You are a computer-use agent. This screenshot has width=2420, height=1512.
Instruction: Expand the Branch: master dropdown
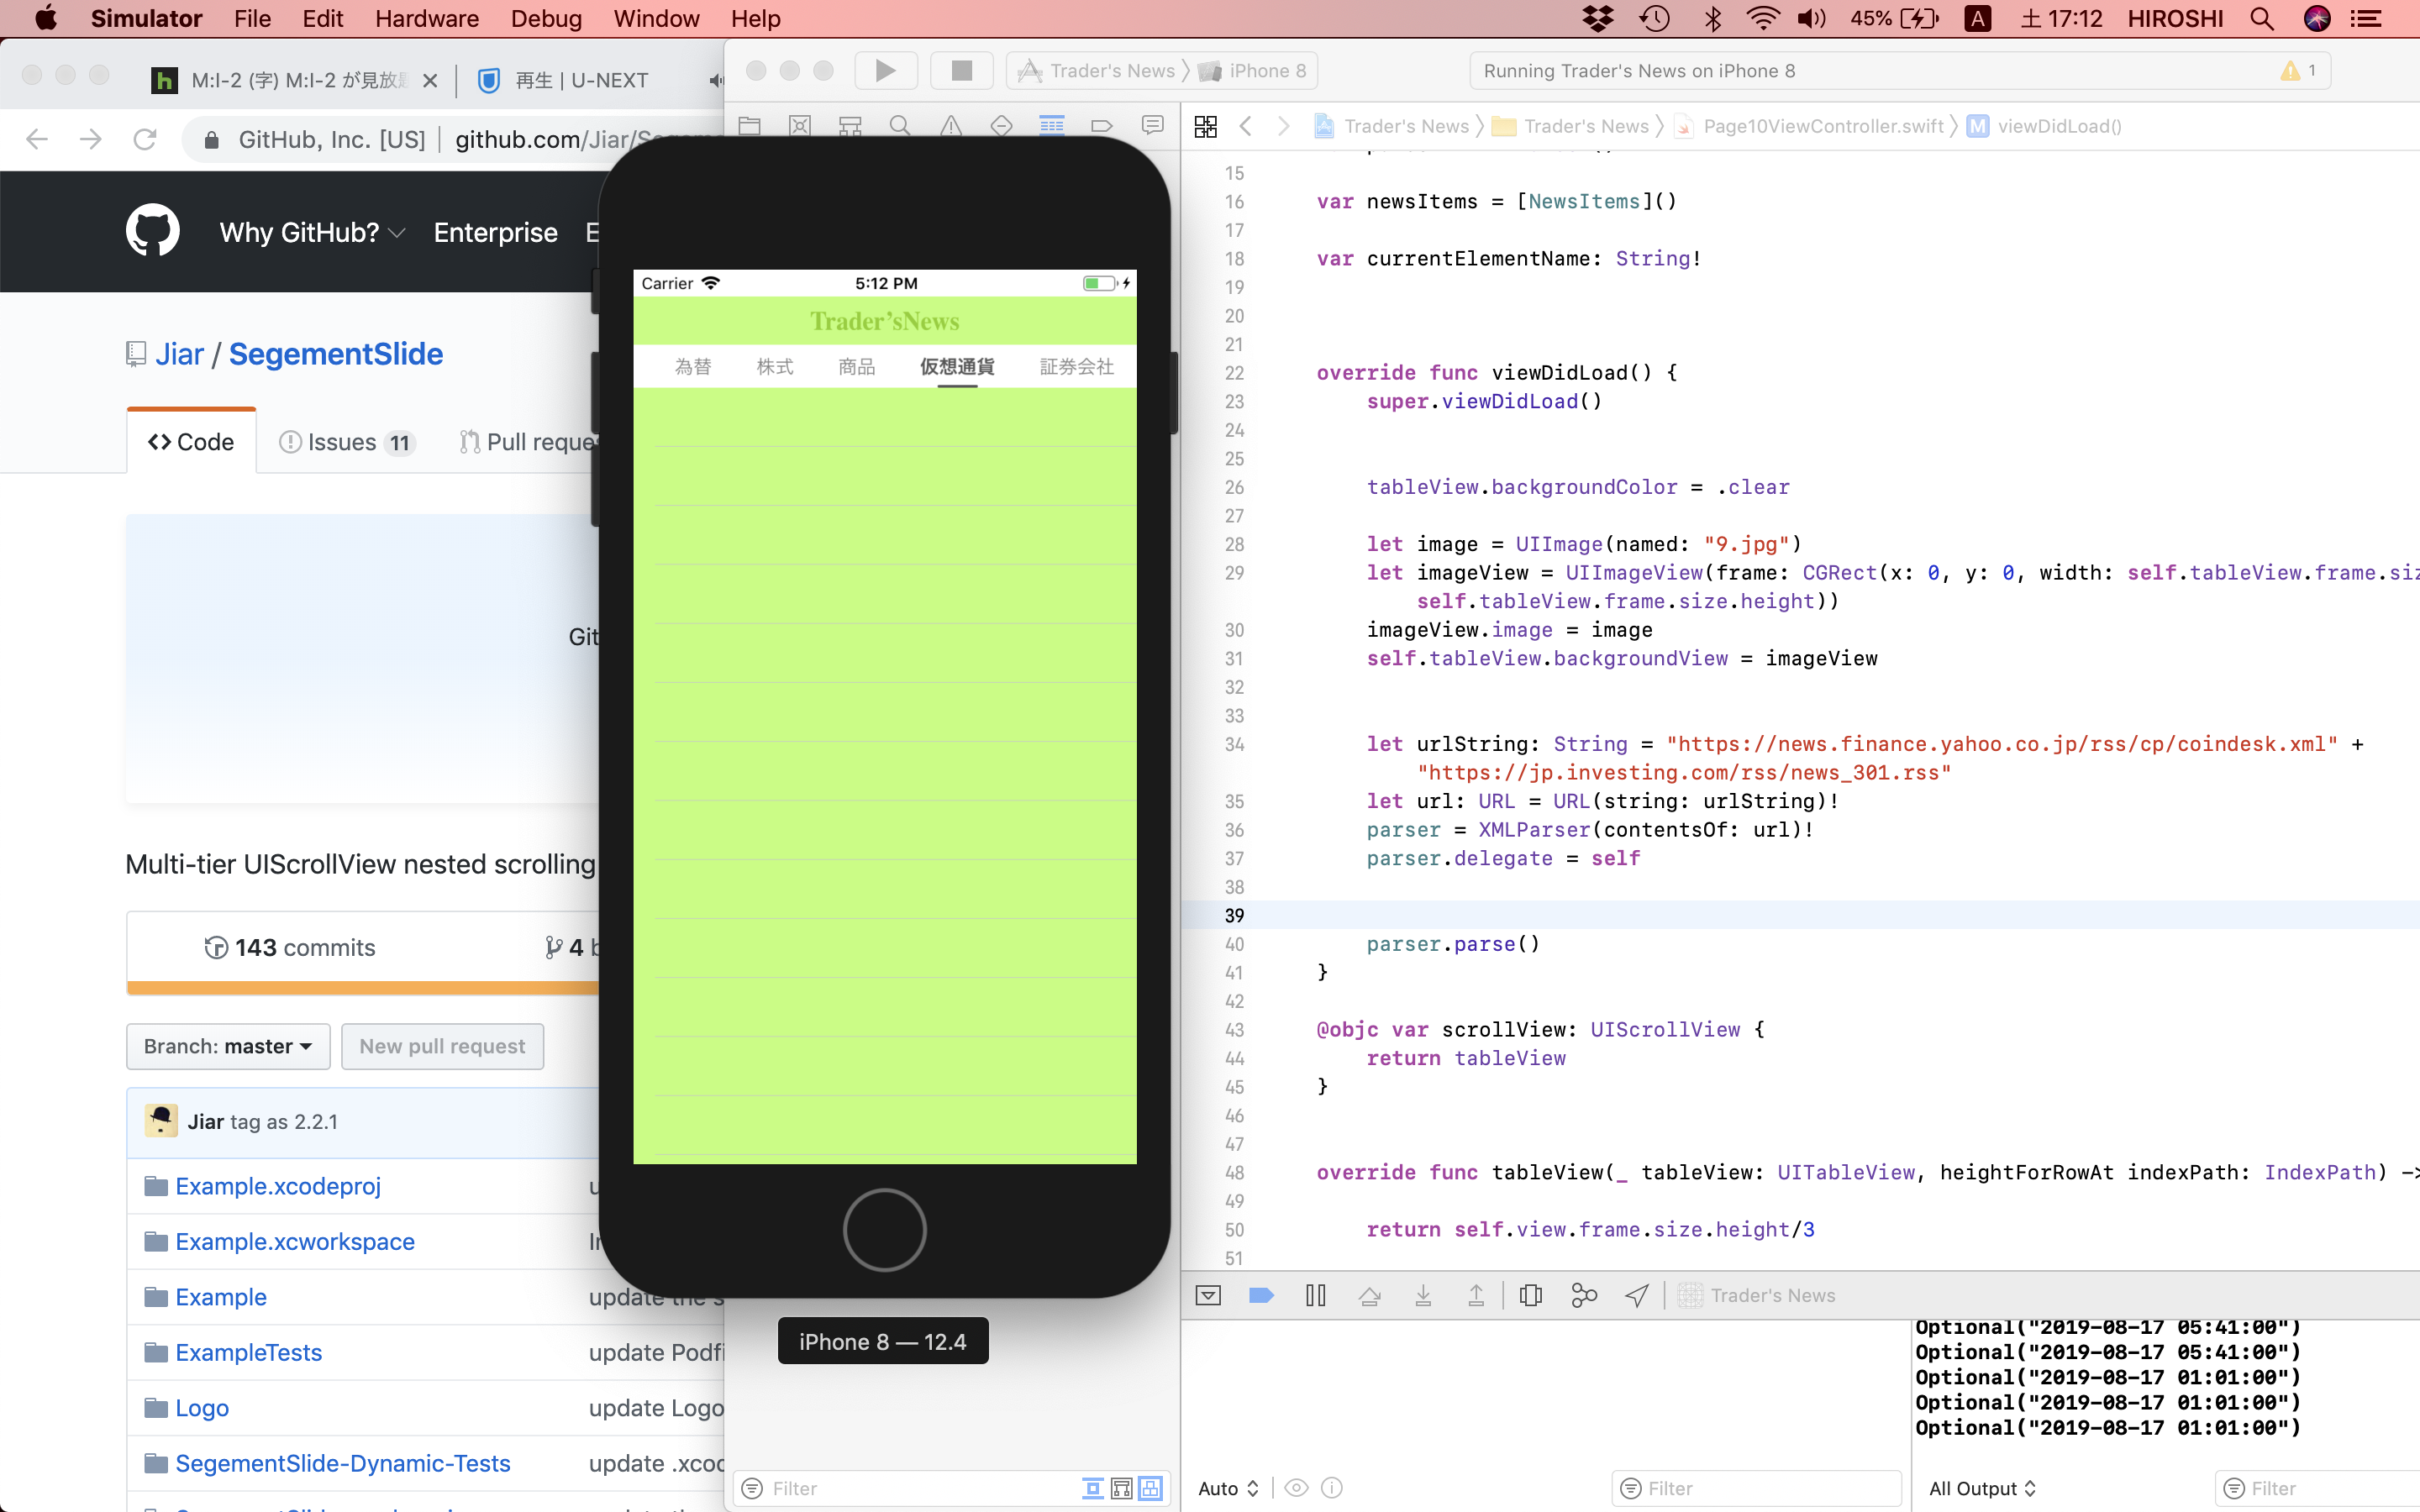228,1046
